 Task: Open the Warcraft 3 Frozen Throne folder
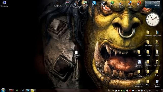point(139,84)
